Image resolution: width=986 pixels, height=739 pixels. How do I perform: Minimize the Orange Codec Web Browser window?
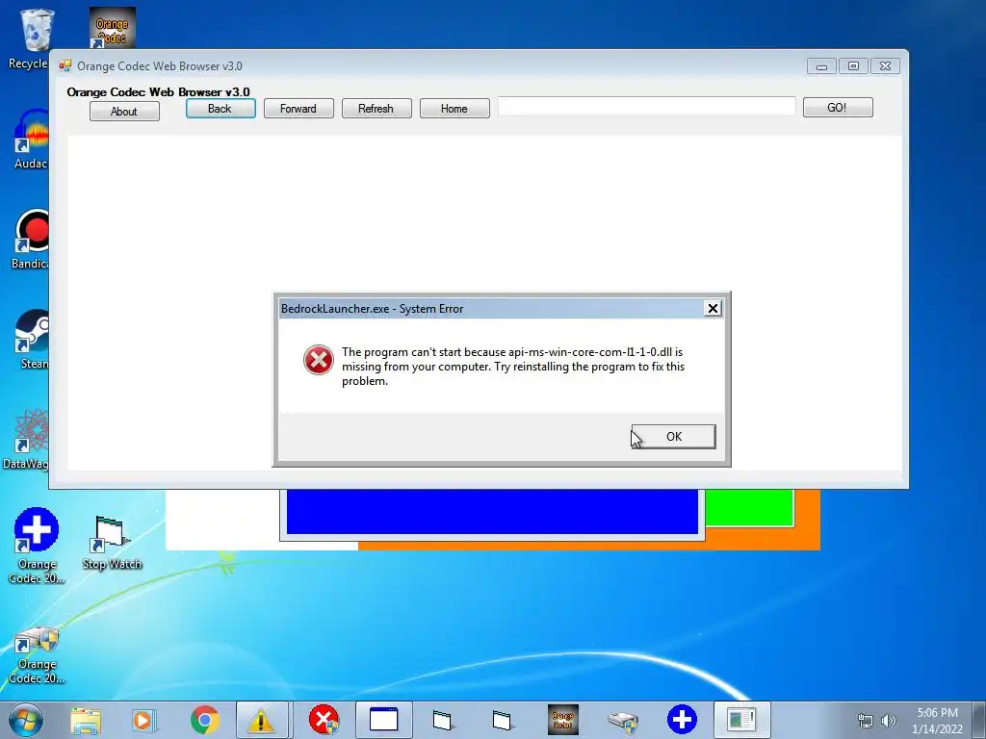click(x=821, y=66)
